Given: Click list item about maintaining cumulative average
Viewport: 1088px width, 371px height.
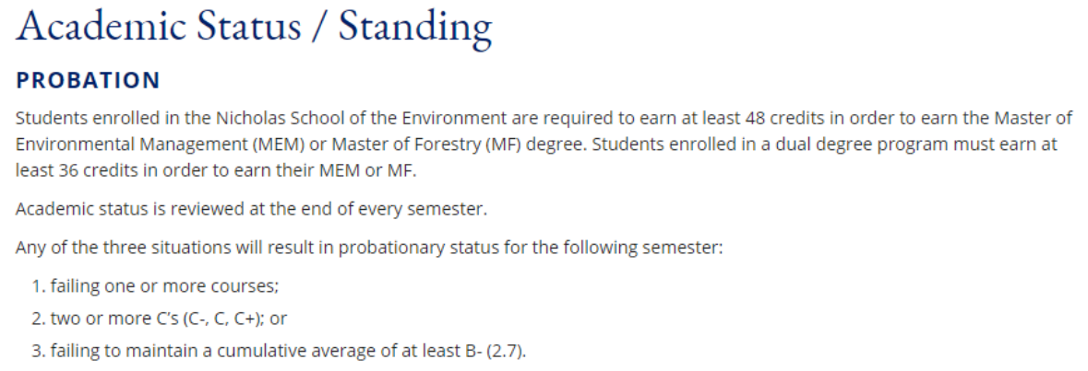Looking at the screenshot, I should [287, 350].
